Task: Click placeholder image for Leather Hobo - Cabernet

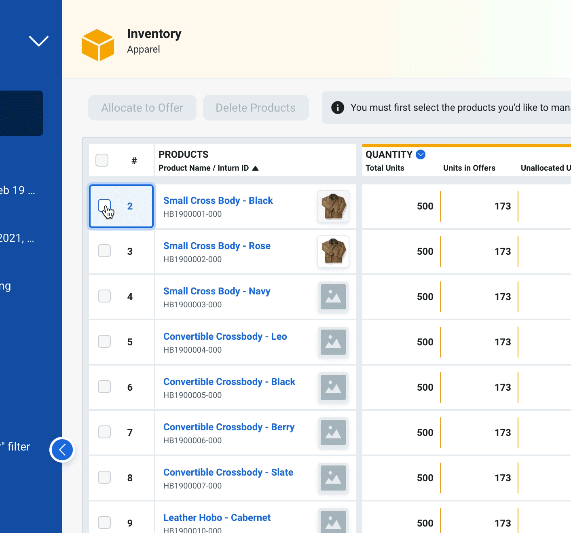Action: 333,521
